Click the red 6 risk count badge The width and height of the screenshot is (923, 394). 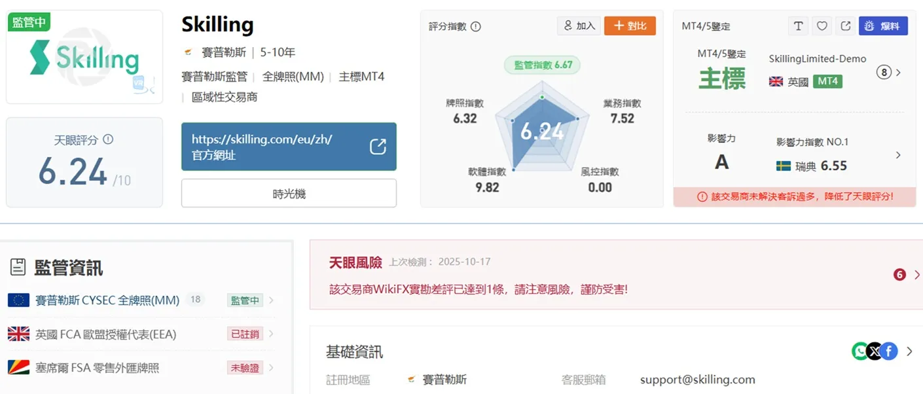[899, 275]
